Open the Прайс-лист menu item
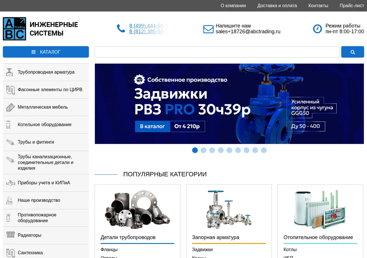 352,6
